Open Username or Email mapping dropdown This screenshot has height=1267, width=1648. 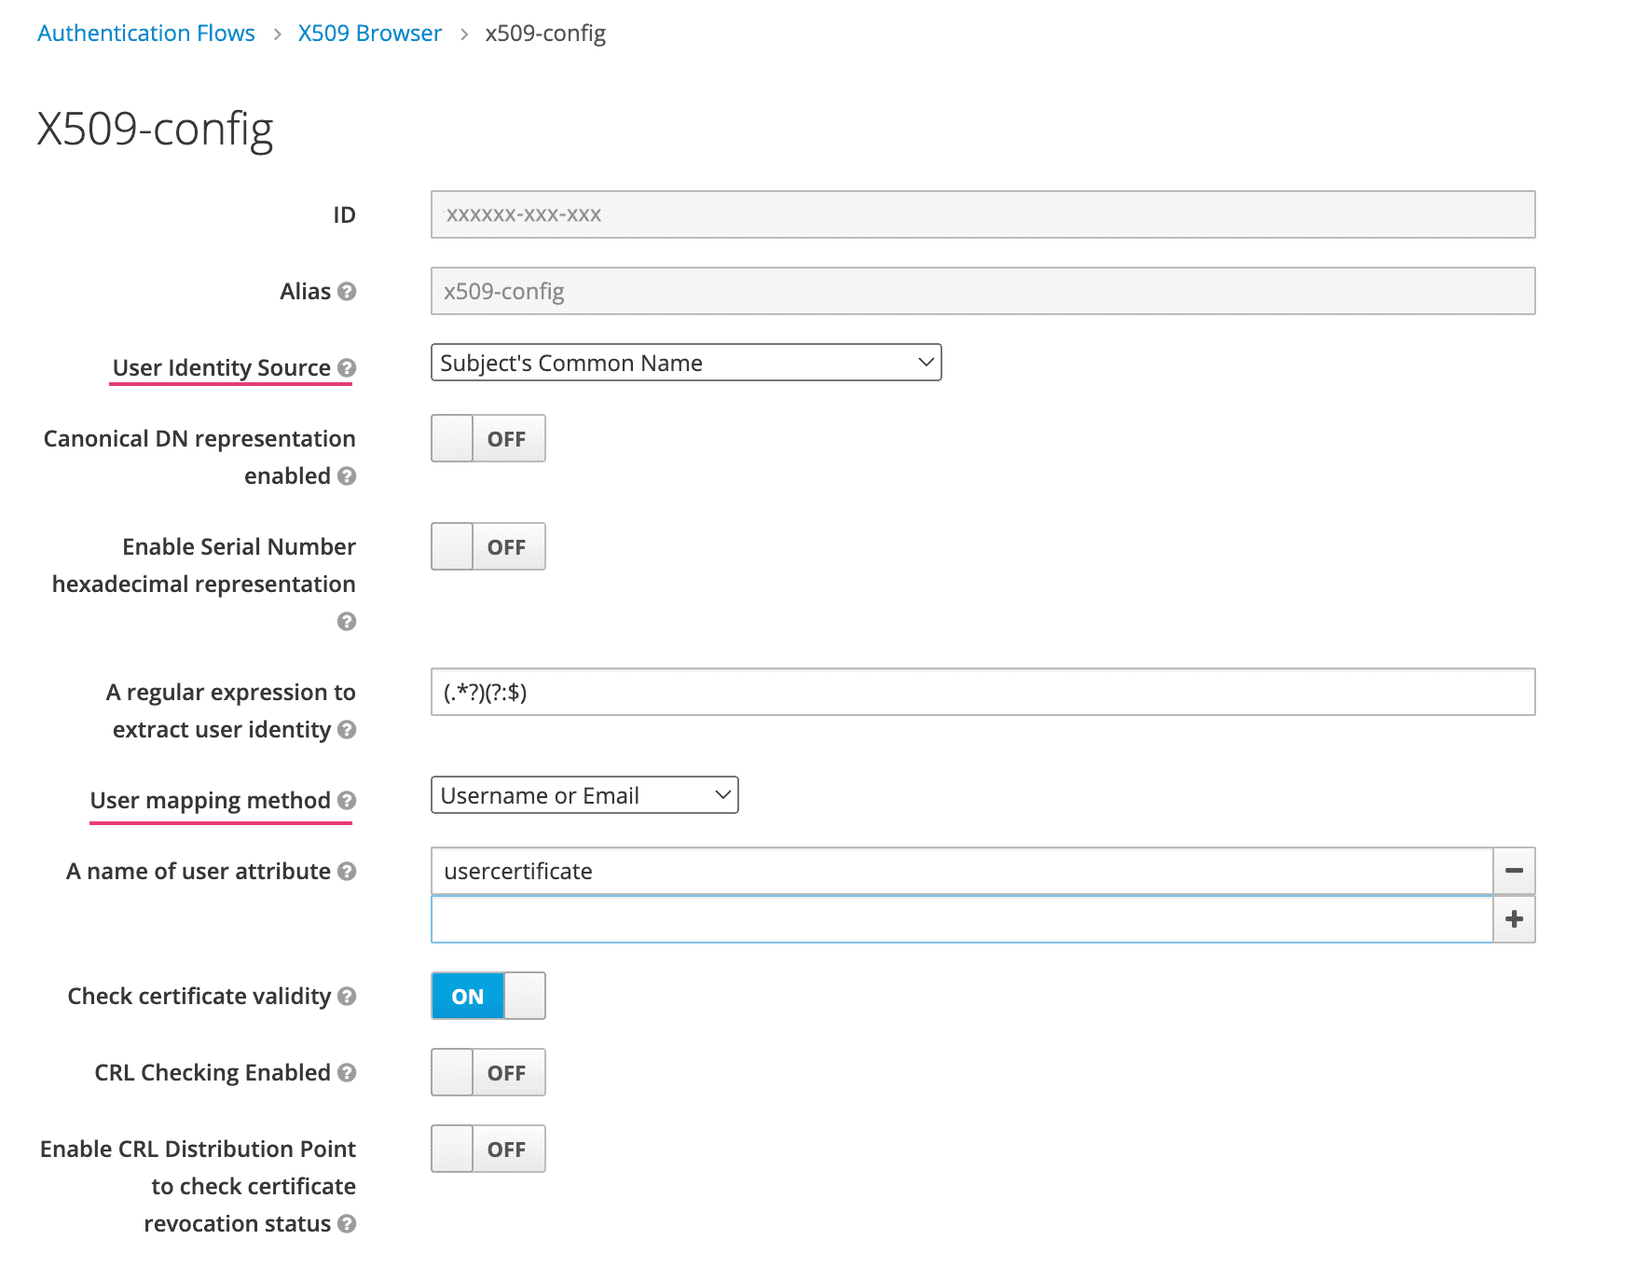tap(584, 795)
